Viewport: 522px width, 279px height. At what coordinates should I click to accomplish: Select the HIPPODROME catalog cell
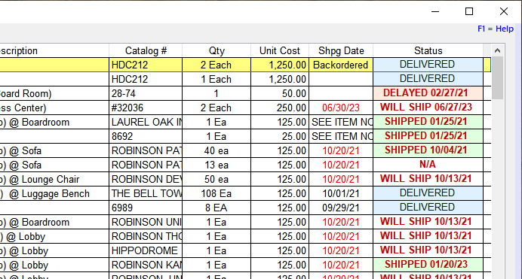coord(146,250)
